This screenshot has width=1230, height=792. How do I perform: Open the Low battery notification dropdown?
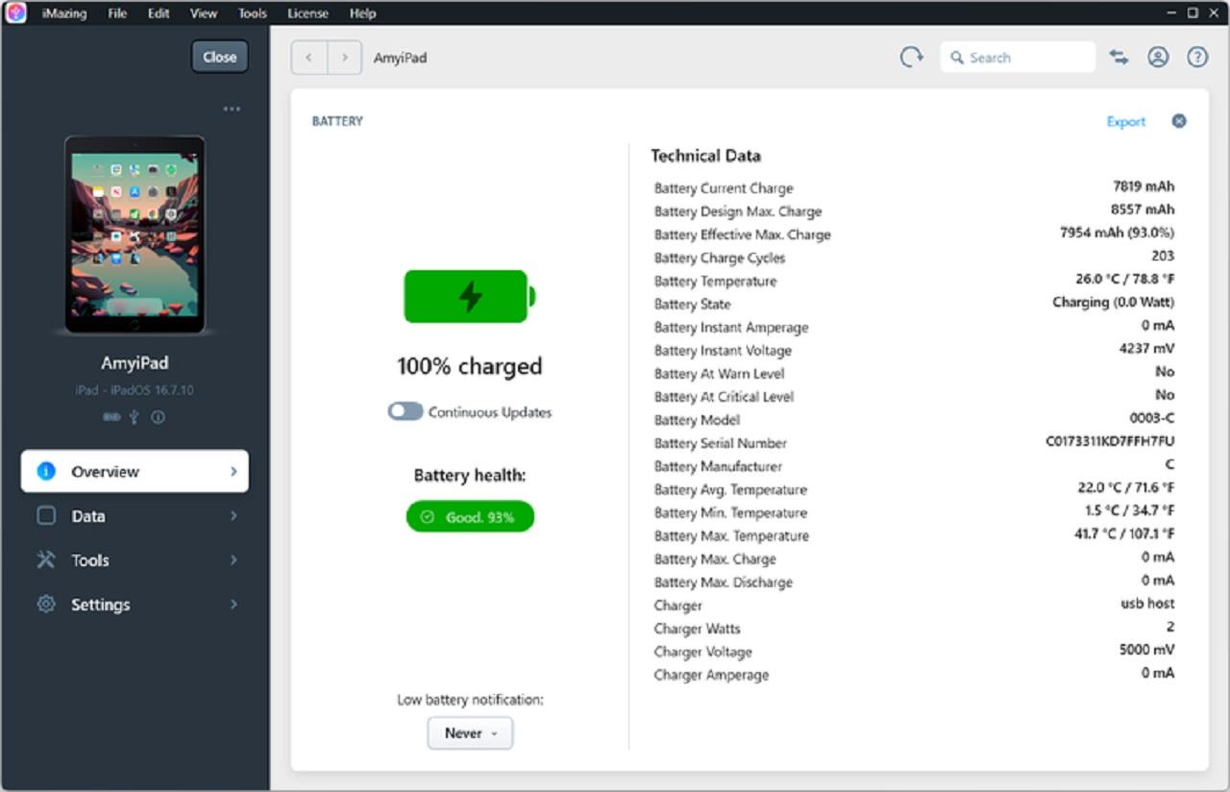coord(470,733)
